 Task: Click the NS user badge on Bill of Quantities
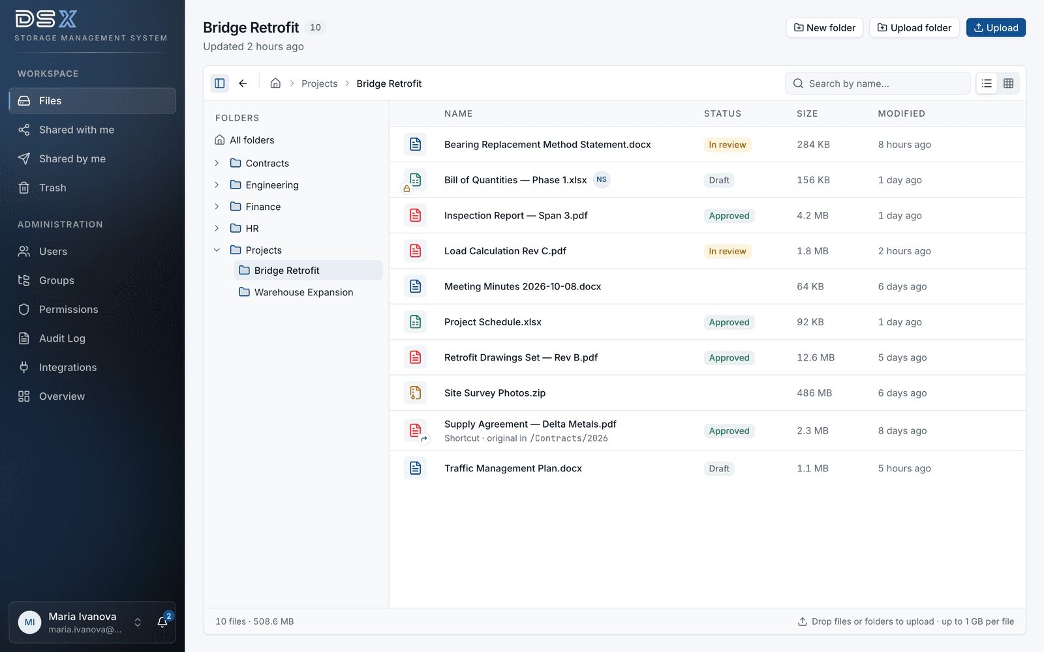tap(602, 179)
